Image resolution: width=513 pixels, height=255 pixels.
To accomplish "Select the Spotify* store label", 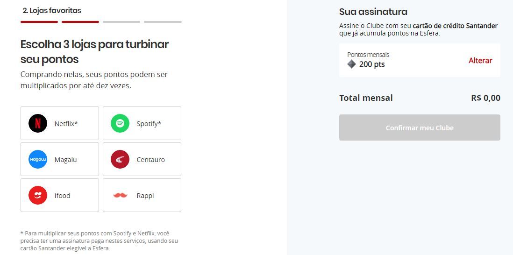I will pos(149,124).
